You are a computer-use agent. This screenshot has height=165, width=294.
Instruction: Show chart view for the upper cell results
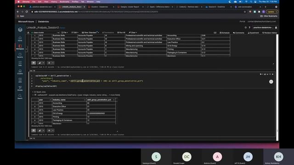pos(40,63)
